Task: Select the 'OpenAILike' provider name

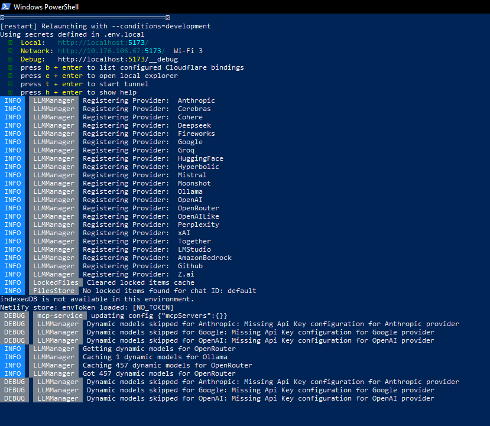Action: [x=199, y=216]
